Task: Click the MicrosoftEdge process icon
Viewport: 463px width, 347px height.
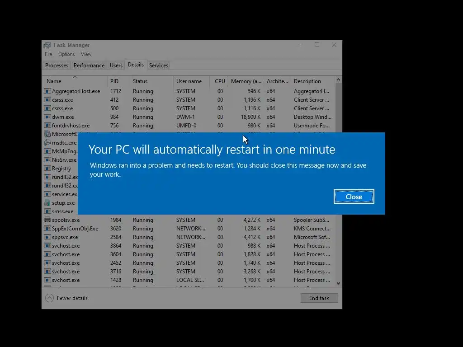Action: (47, 134)
